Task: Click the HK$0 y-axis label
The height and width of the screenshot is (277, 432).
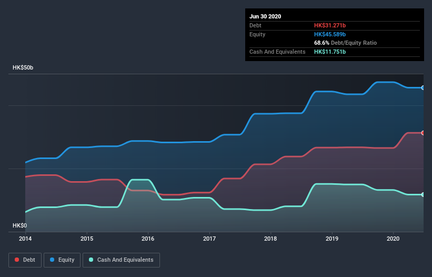Action: coord(20,225)
